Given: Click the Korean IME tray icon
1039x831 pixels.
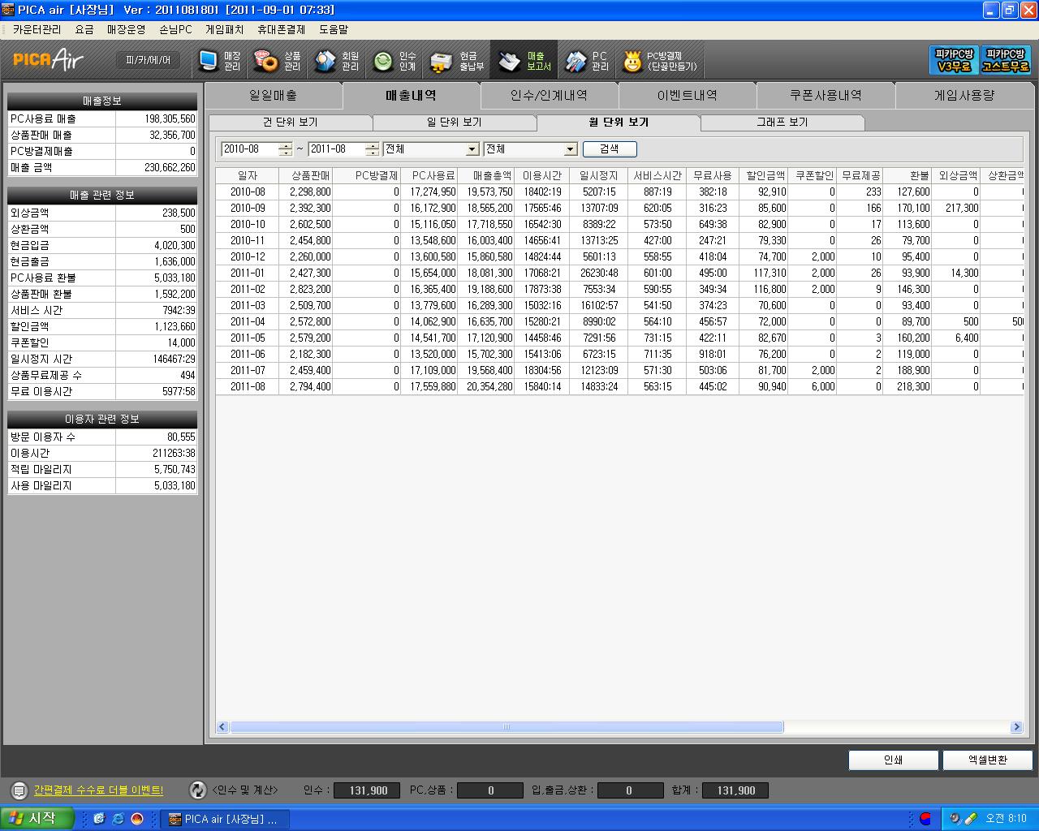Looking at the screenshot, I should point(925,819).
